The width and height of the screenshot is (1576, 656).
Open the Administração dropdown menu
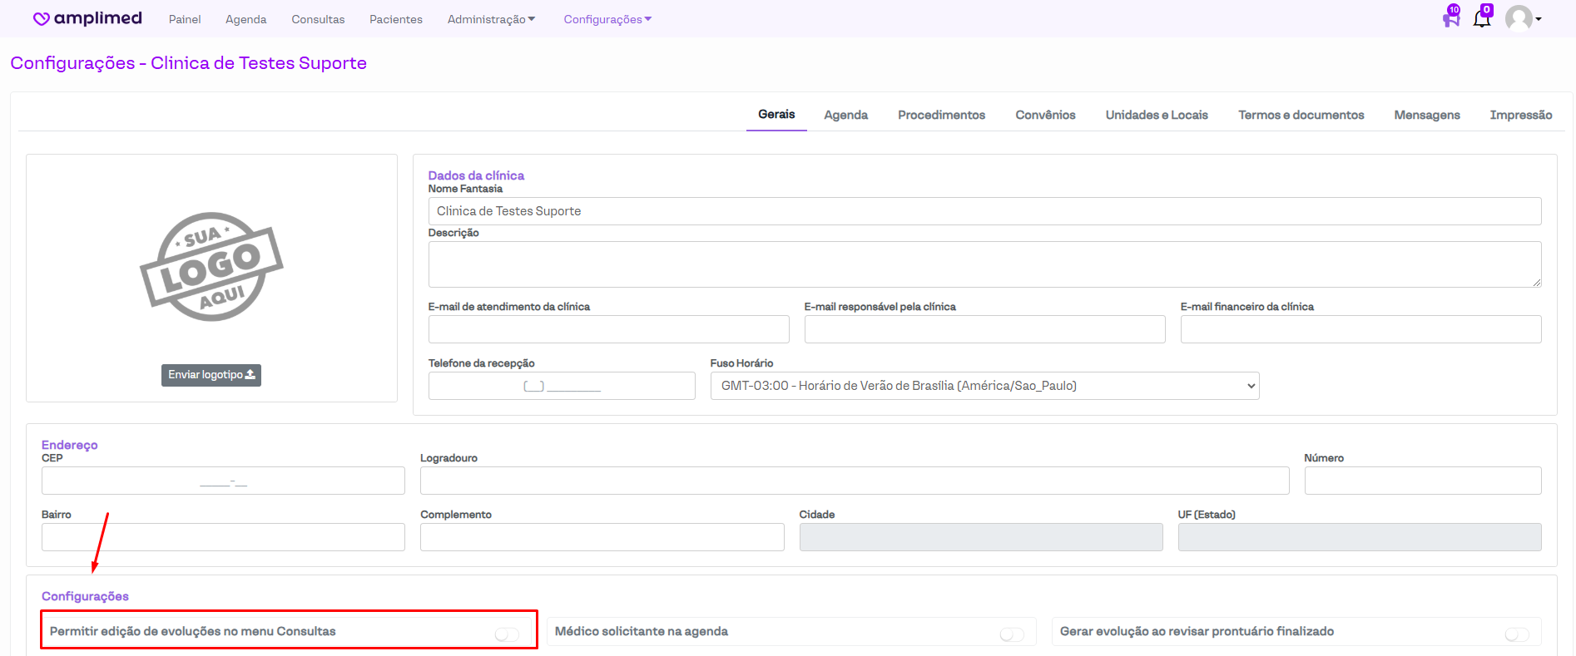(x=491, y=19)
